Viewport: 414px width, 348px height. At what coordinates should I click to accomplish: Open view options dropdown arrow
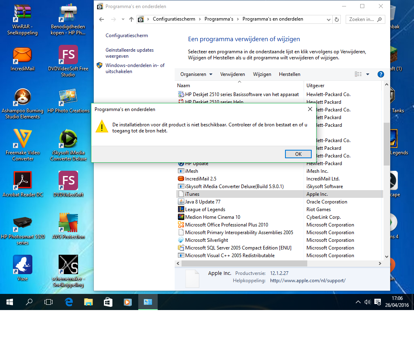(368, 74)
